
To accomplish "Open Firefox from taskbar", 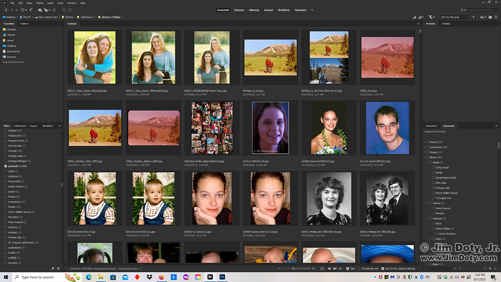I will click(x=161, y=277).
